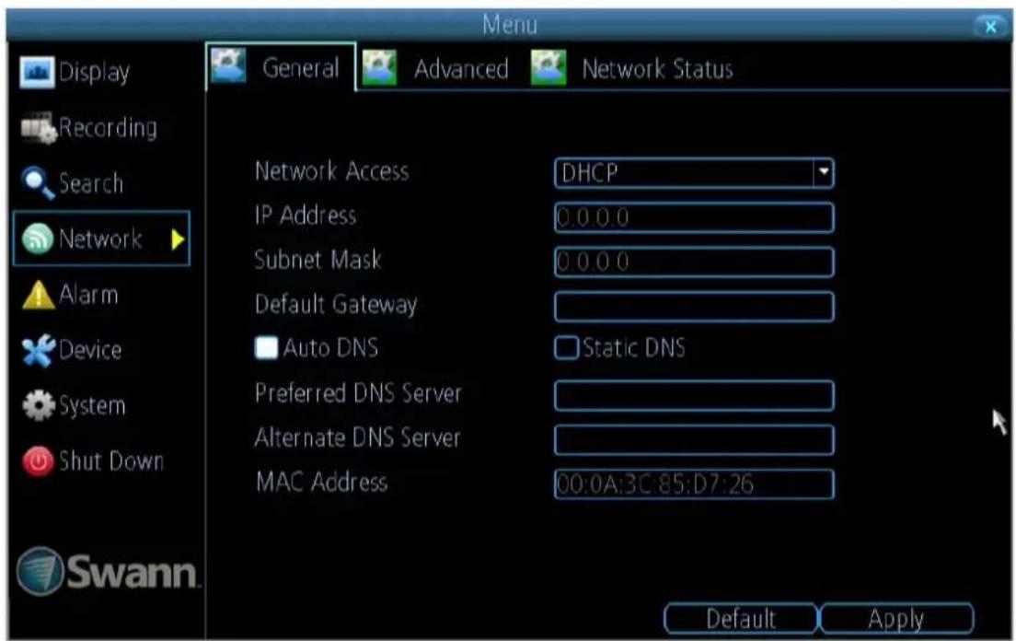The image size is (1016, 641).
Task: Click the Apply button
Action: point(896,618)
